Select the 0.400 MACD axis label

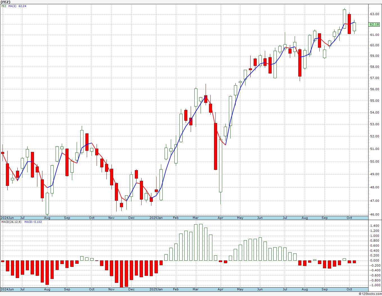(375, 251)
